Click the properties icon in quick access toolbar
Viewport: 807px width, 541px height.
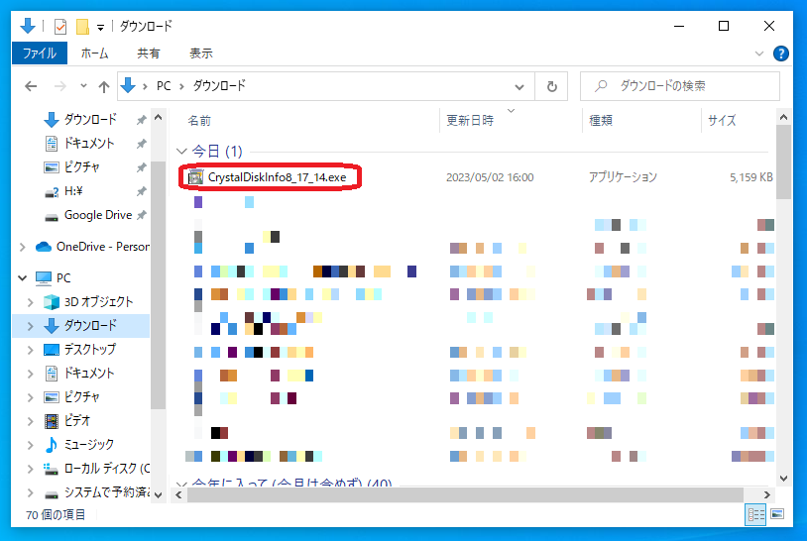click(60, 26)
